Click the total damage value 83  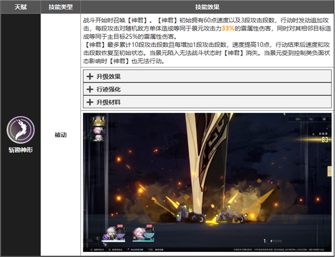point(324,140)
